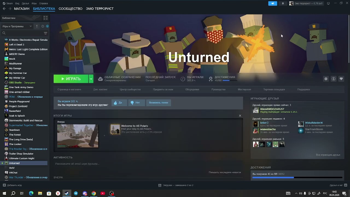The height and width of the screenshot is (197, 350).
Task: Select thumbs-up 'Да' recommendation
Action: click(x=119, y=103)
